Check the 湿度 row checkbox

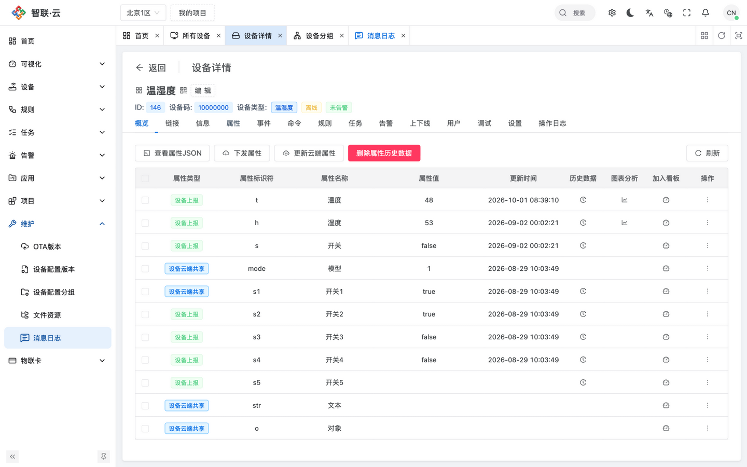(x=145, y=223)
